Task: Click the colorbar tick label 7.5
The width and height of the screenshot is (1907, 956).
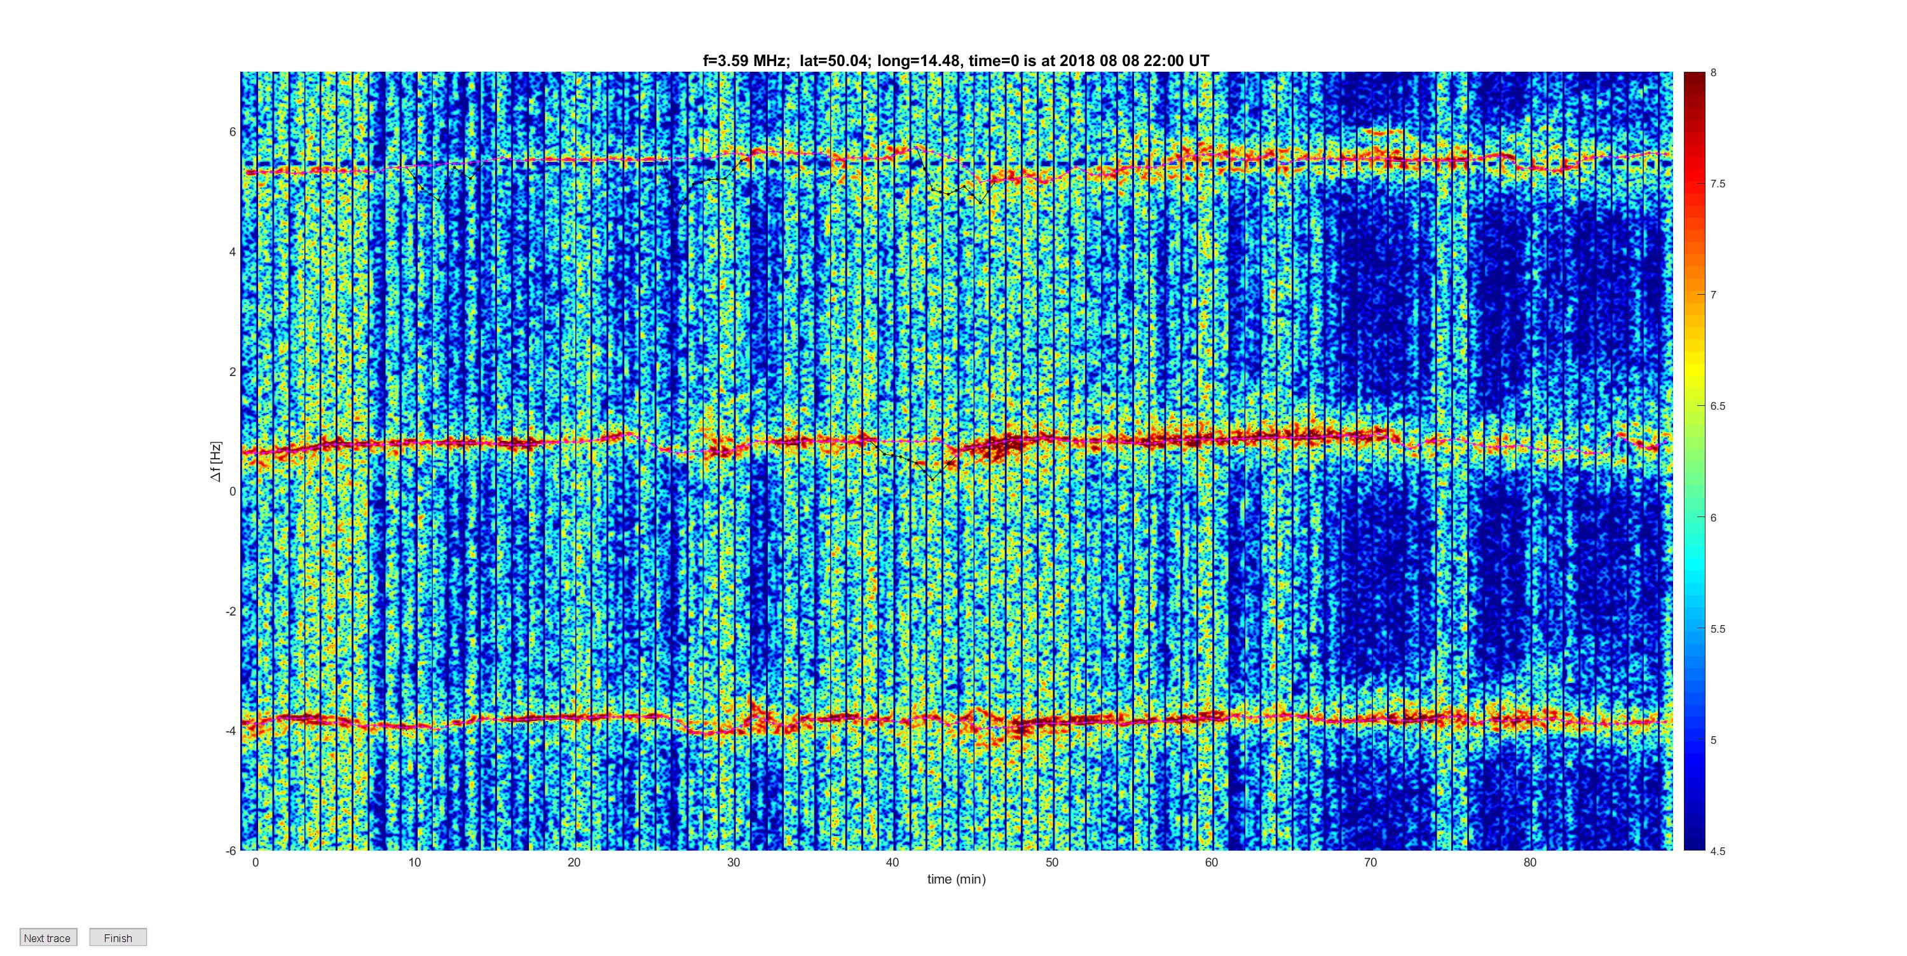Action: click(x=1718, y=184)
